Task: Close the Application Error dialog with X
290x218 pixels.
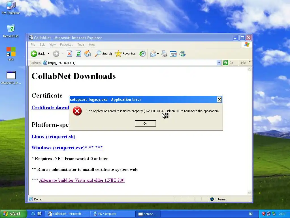Action: click(x=219, y=100)
